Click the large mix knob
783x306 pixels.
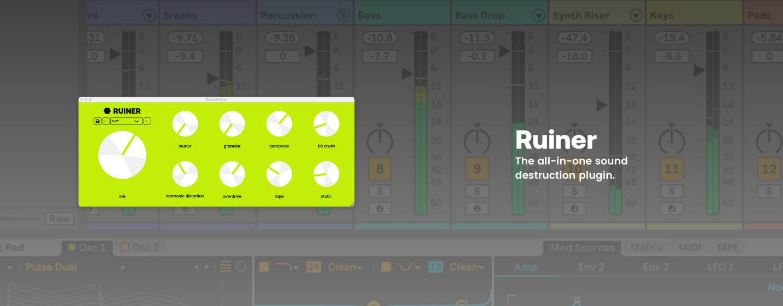coord(122,155)
